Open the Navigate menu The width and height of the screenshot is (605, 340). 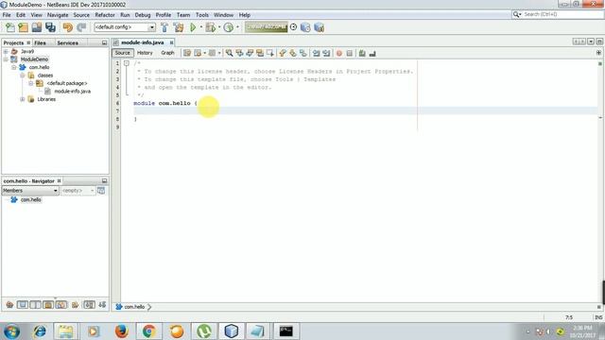[x=58, y=15]
